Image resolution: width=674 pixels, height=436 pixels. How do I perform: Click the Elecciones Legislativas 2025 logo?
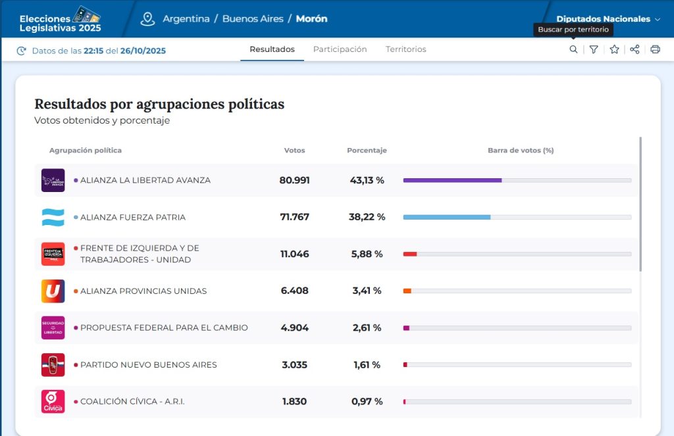pyautogui.click(x=61, y=19)
